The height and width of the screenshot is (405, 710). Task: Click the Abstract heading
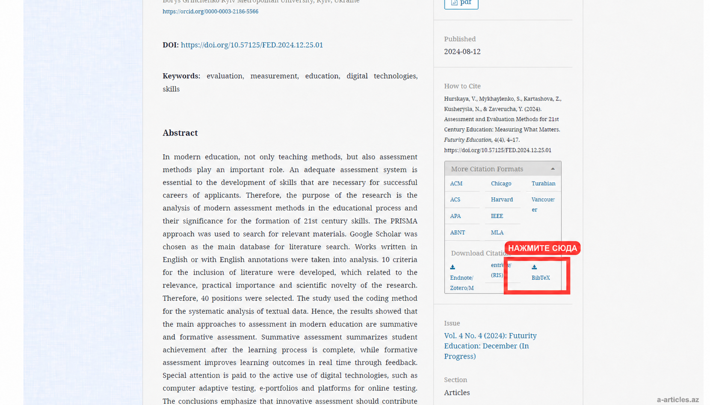(180, 133)
